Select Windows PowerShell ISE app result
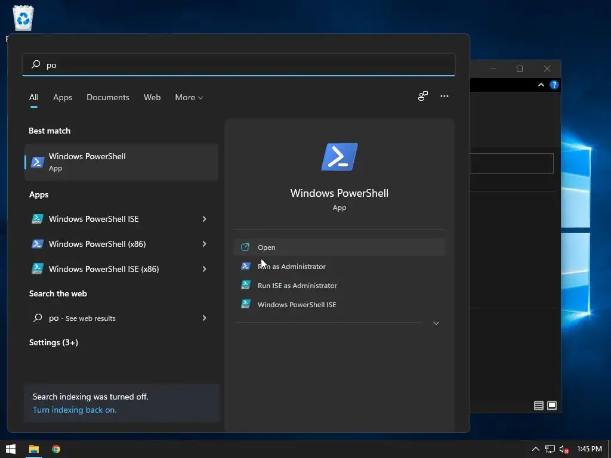This screenshot has height=458, width=611. pyautogui.click(x=122, y=219)
